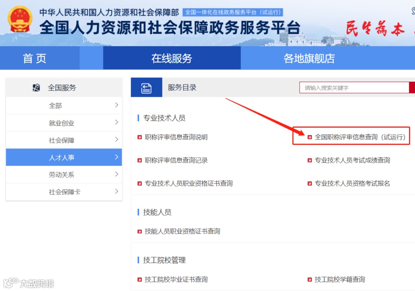Image resolution: width=415 pixels, height=291 pixels.
Task: Open 专业技术人员职业资格证书查询 link
Action: pos(188,183)
